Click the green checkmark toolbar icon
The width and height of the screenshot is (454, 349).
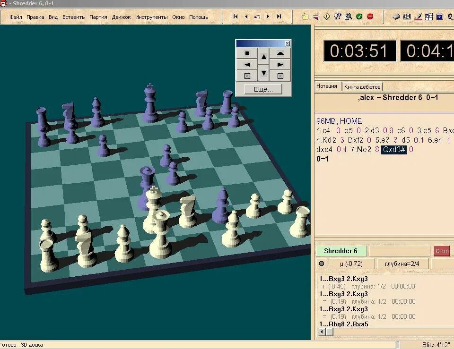(x=359, y=17)
